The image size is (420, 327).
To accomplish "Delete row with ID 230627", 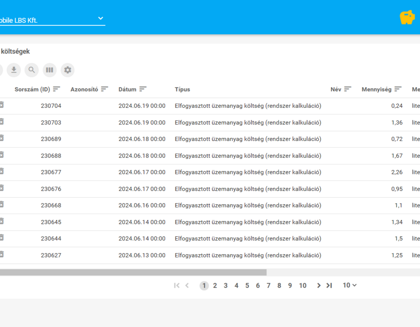I will click(1, 254).
